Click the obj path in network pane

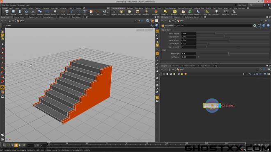coord(172,69)
